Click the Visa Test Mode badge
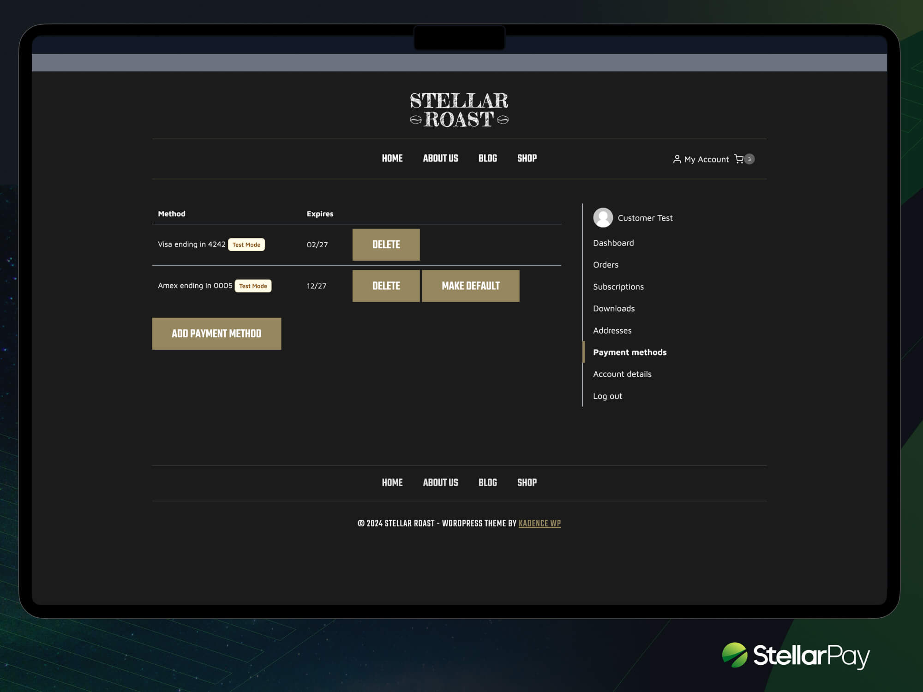The height and width of the screenshot is (692, 923). [x=246, y=245]
